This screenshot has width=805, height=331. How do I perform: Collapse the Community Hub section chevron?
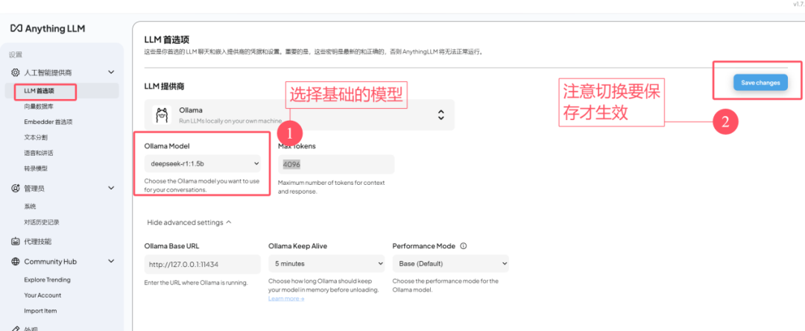click(111, 261)
